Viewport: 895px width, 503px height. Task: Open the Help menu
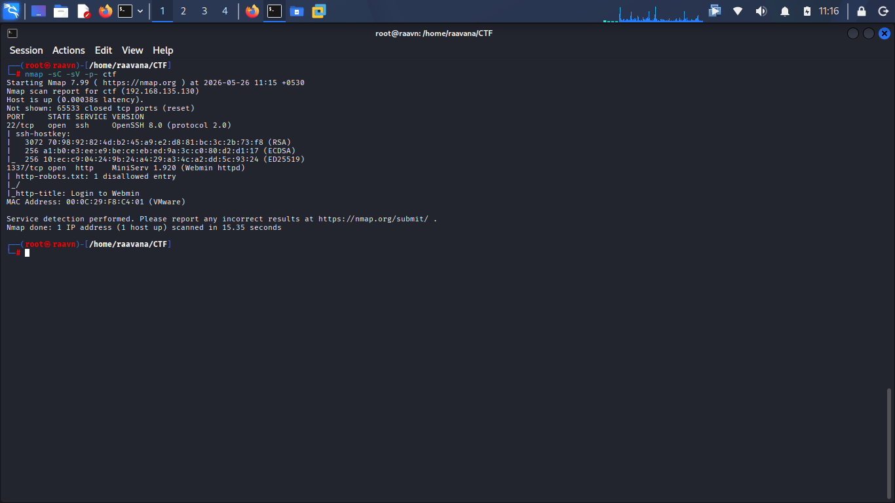pyautogui.click(x=163, y=50)
